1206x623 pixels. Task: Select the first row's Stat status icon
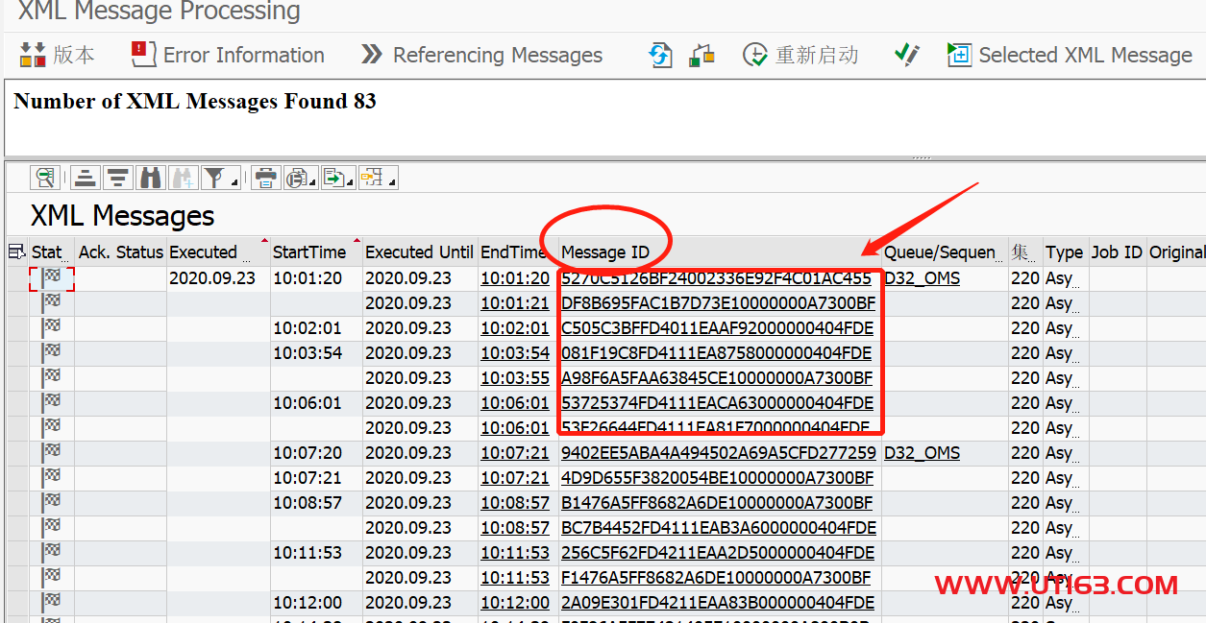[53, 277]
